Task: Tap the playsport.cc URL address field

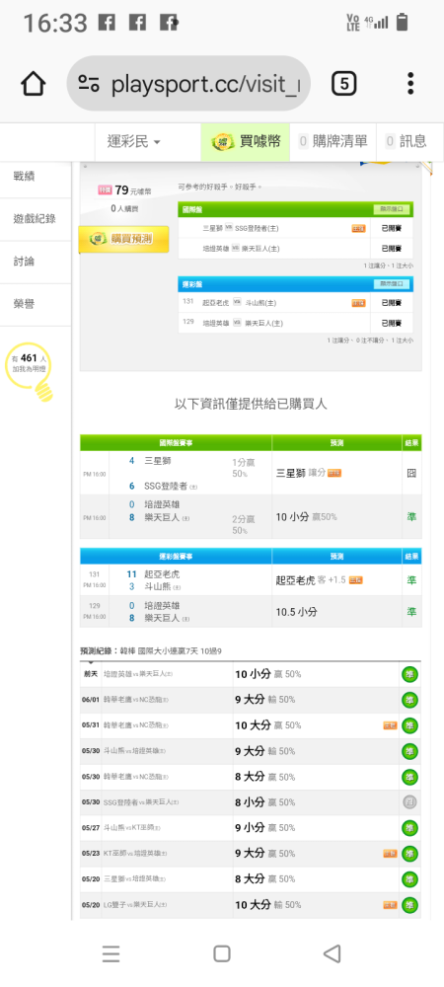Action: pos(188,84)
